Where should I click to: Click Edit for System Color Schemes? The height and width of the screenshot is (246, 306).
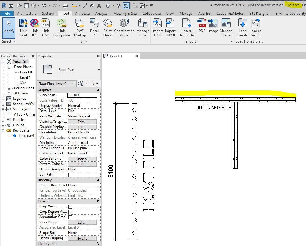(x=82, y=164)
